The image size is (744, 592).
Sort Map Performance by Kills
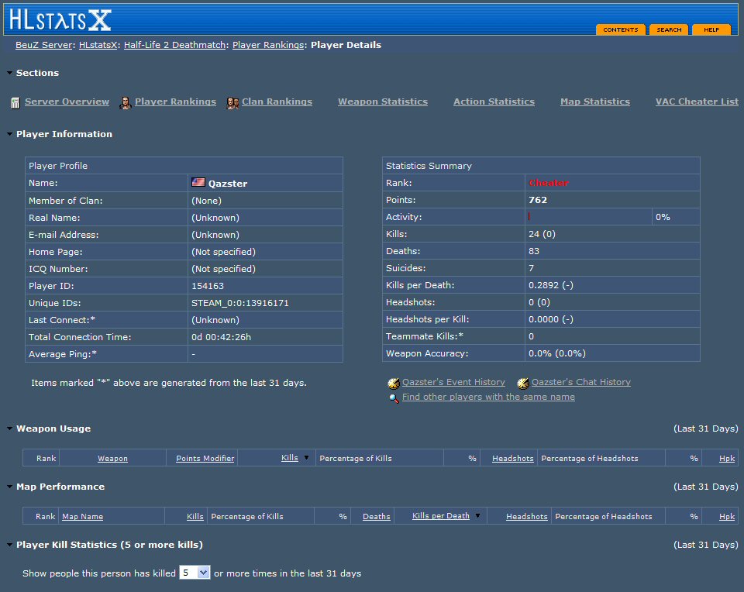195,516
